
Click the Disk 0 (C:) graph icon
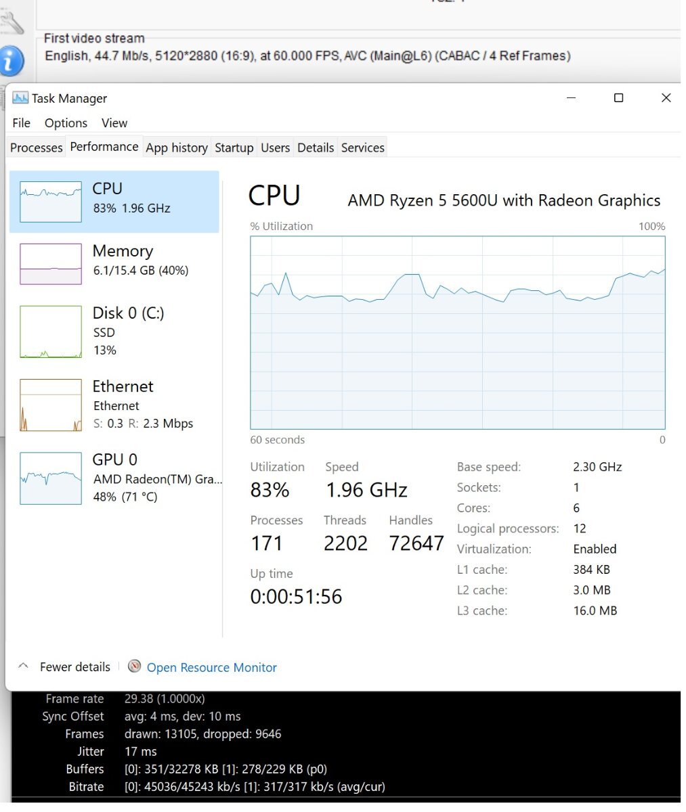coord(51,332)
